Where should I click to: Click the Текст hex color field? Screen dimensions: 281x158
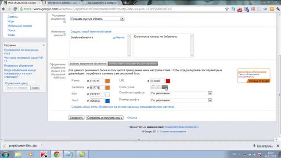pyautogui.click(x=97, y=101)
